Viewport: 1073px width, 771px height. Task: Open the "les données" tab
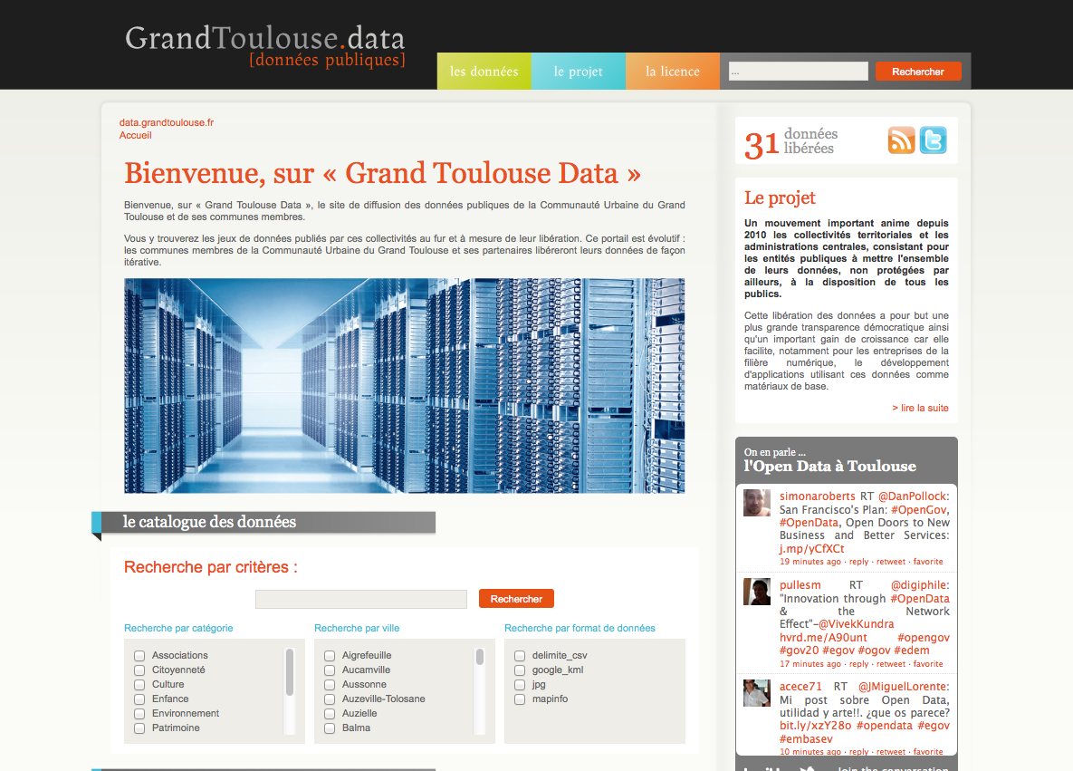point(484,72)
